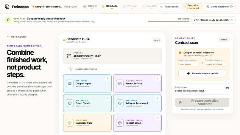Click the eye icon on Review
The image size is (240, 135).
pyautogui.click(x=85, y=7)
